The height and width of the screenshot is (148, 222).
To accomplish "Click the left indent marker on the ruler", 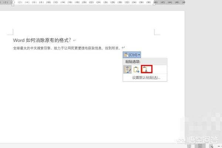I will (13, 5).
